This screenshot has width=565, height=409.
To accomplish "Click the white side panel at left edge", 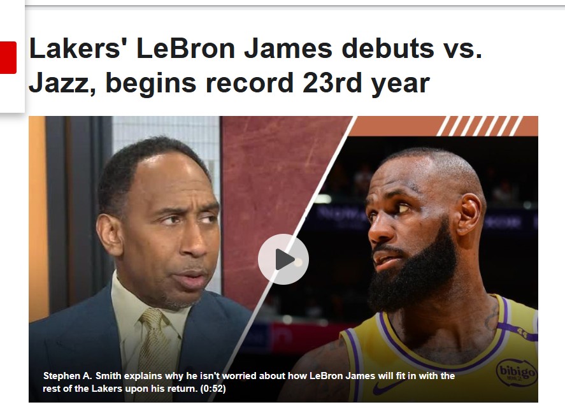I will point(12,56).
